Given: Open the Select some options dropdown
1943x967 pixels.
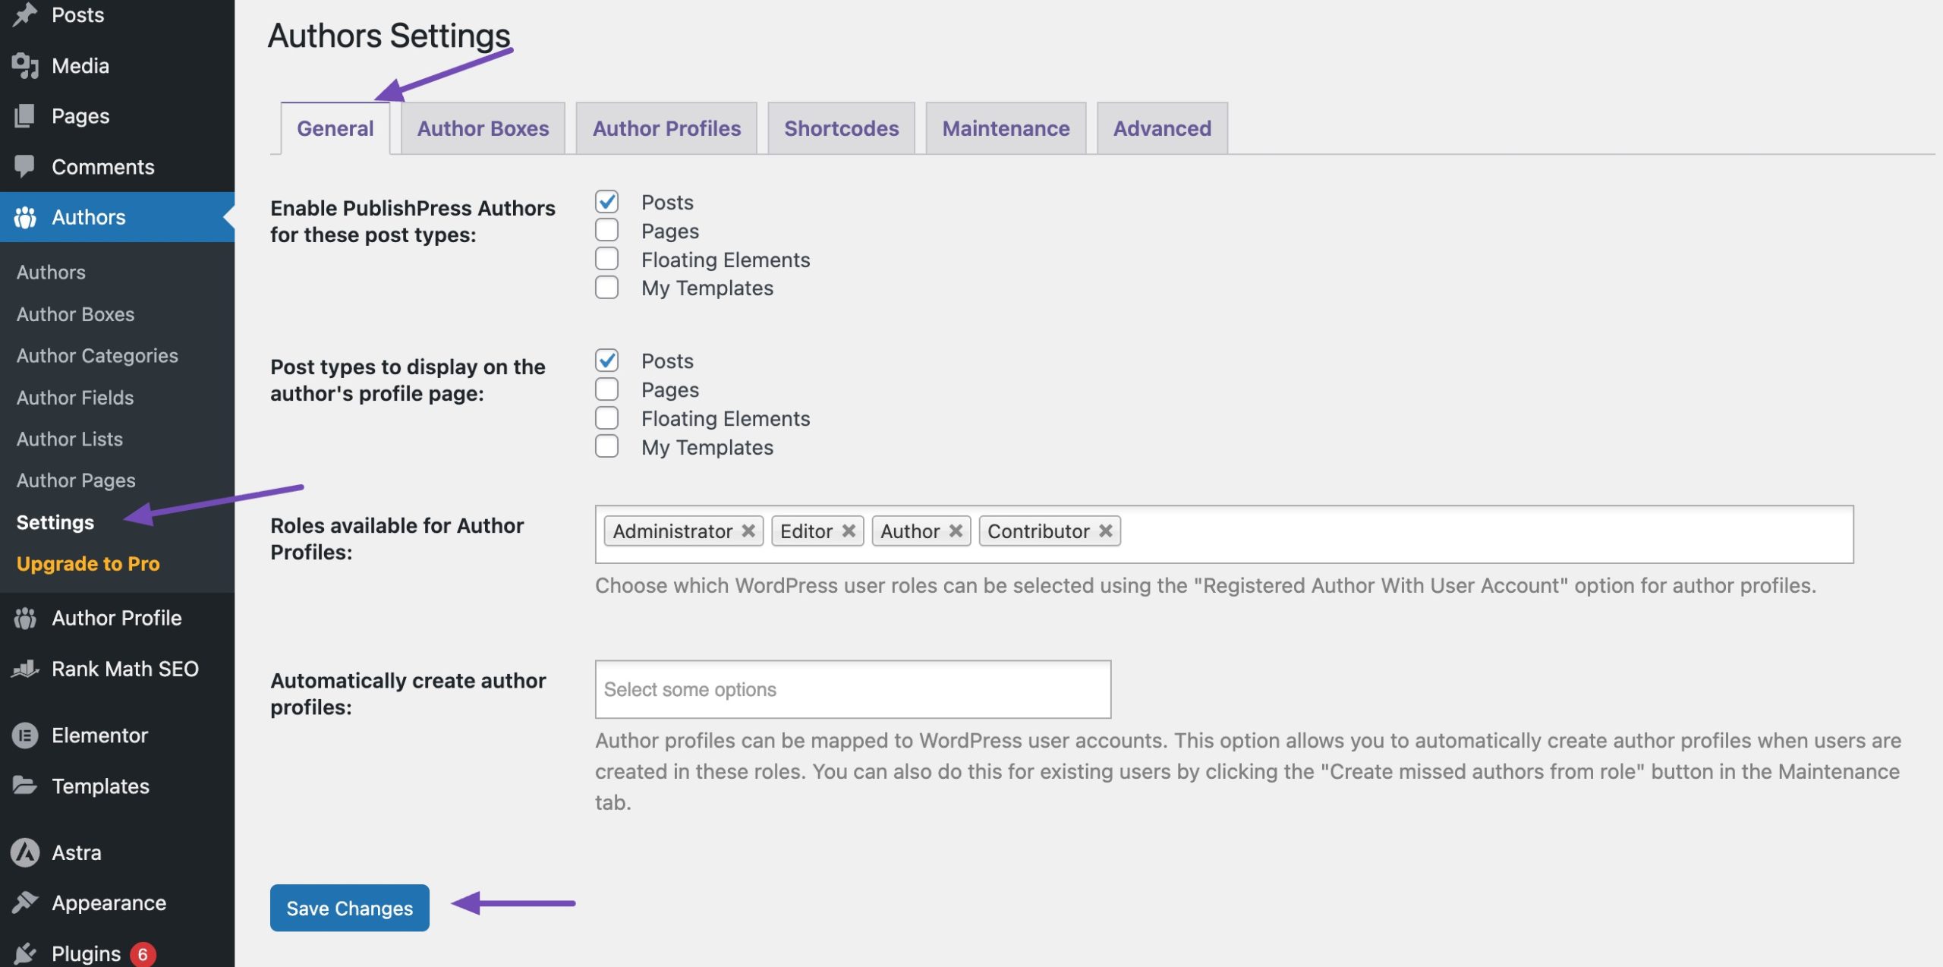Looking at the screenshot, I should [852, 688].
